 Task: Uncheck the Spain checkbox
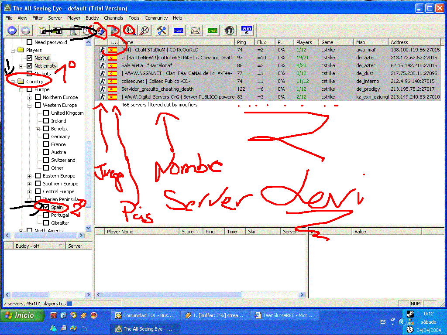[46, 207]
